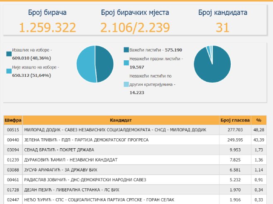Select the ЈЕЛЕНА ТРИВИЋ candidate row

pyautogui.click(x=135, y=140)
